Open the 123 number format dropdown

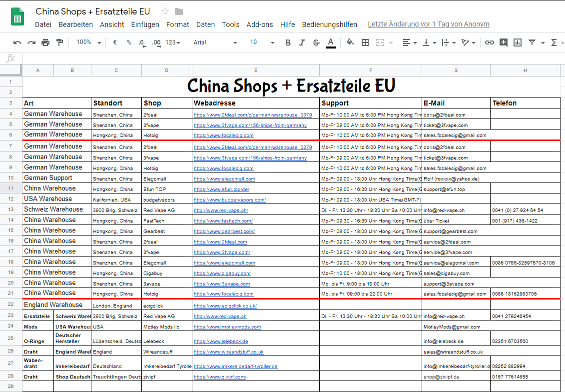pyautogui.click(x=173, y=42)
